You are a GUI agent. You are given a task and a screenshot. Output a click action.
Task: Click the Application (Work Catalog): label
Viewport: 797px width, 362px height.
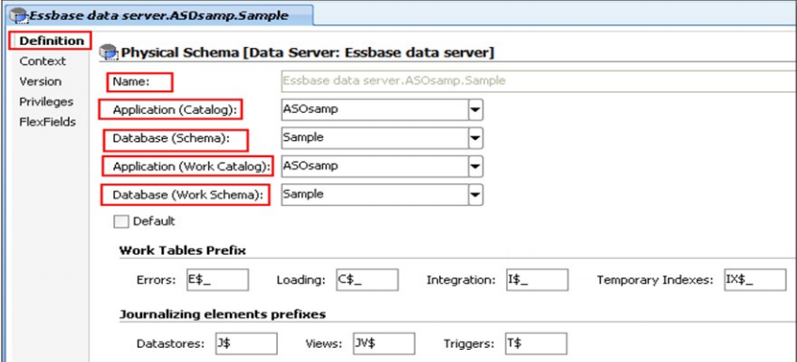(x=191, y=166)
